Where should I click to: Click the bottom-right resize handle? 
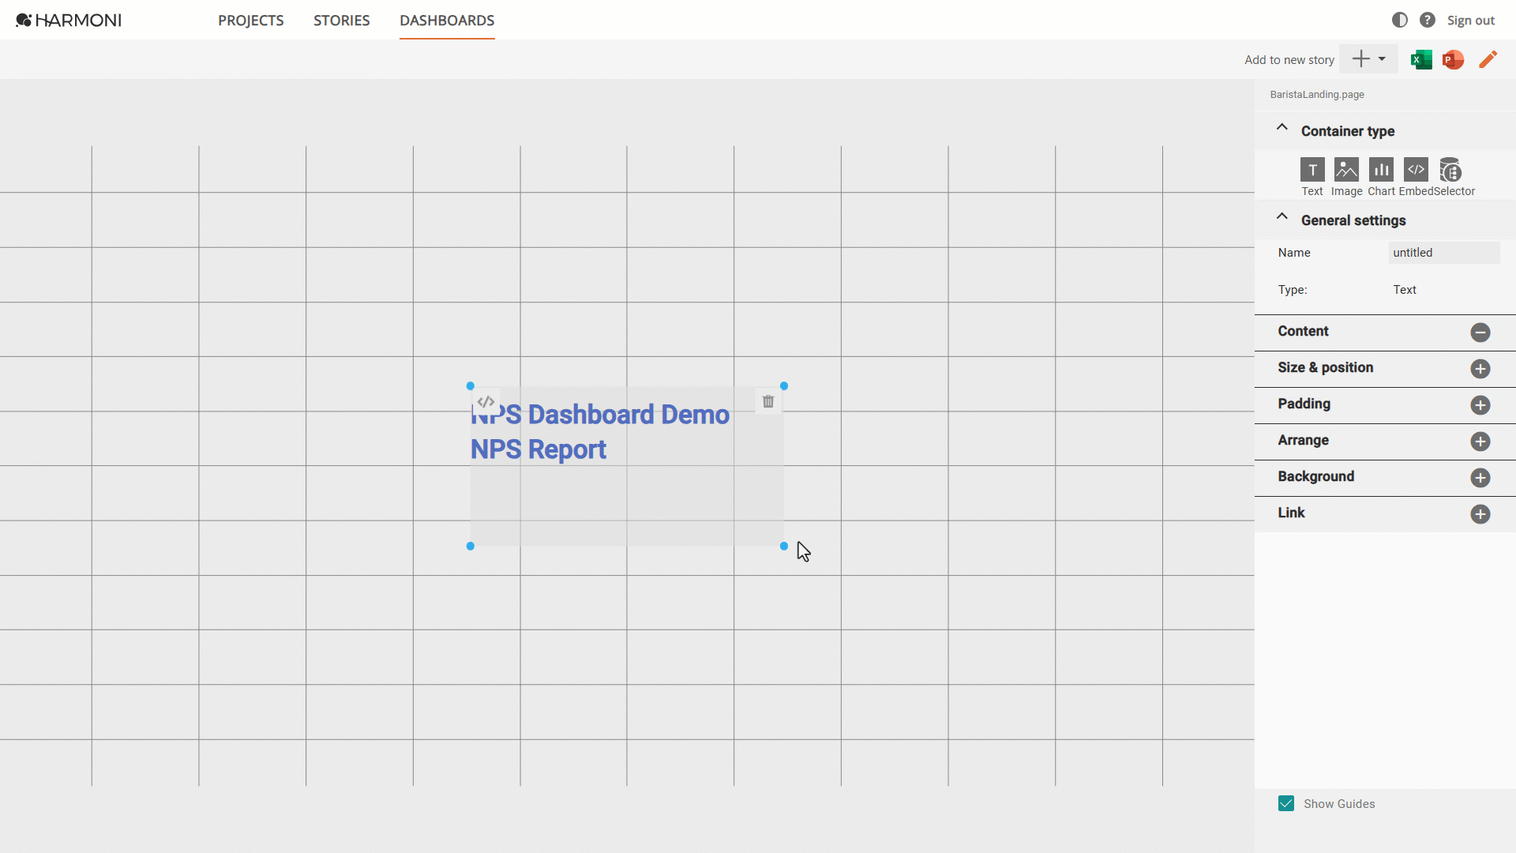coord(784,547)
